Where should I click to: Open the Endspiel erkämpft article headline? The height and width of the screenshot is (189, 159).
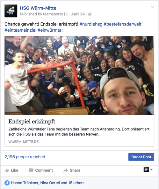(x=32, y=122)
